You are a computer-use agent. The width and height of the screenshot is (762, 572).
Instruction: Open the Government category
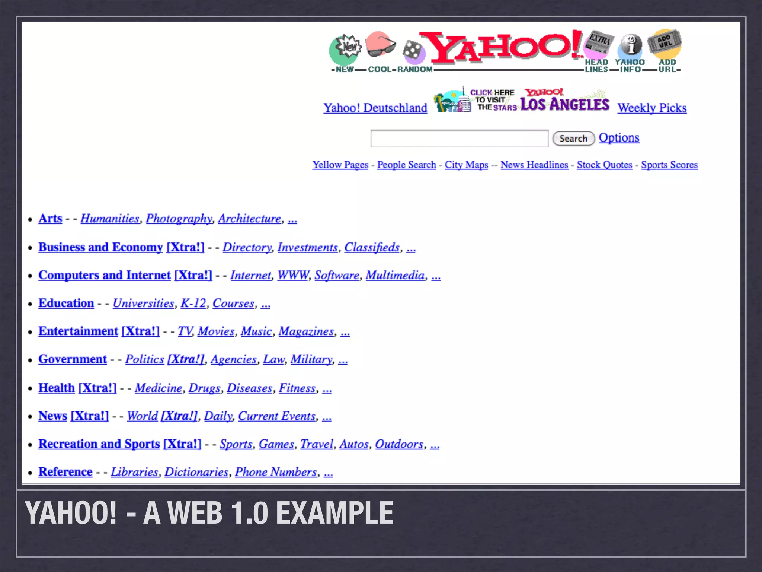pos(73,359)
